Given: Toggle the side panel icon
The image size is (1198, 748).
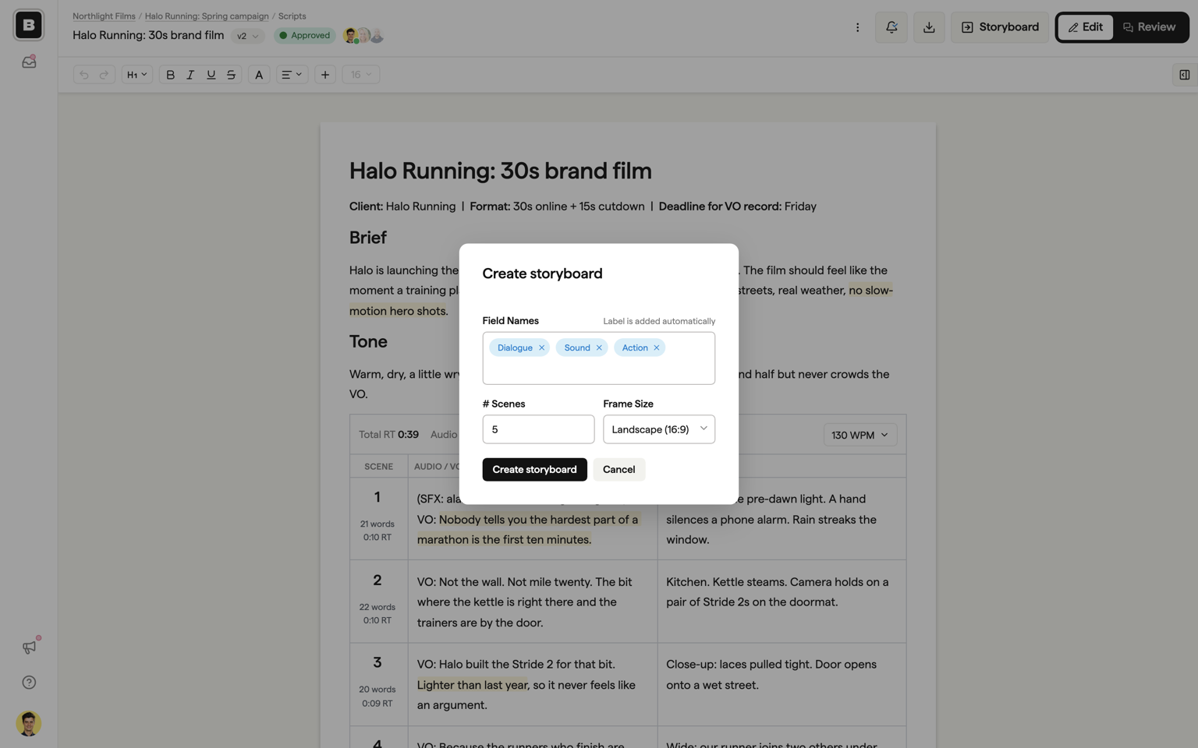Looking at the screenshot, I should 1184,75.
